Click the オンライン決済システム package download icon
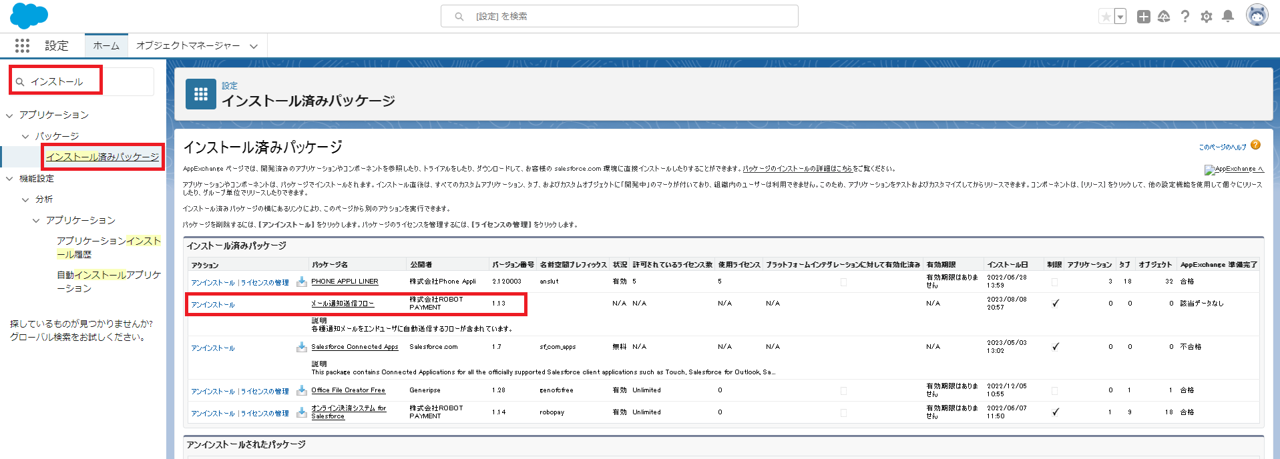The image size is (1280, 459). (302, 412)
